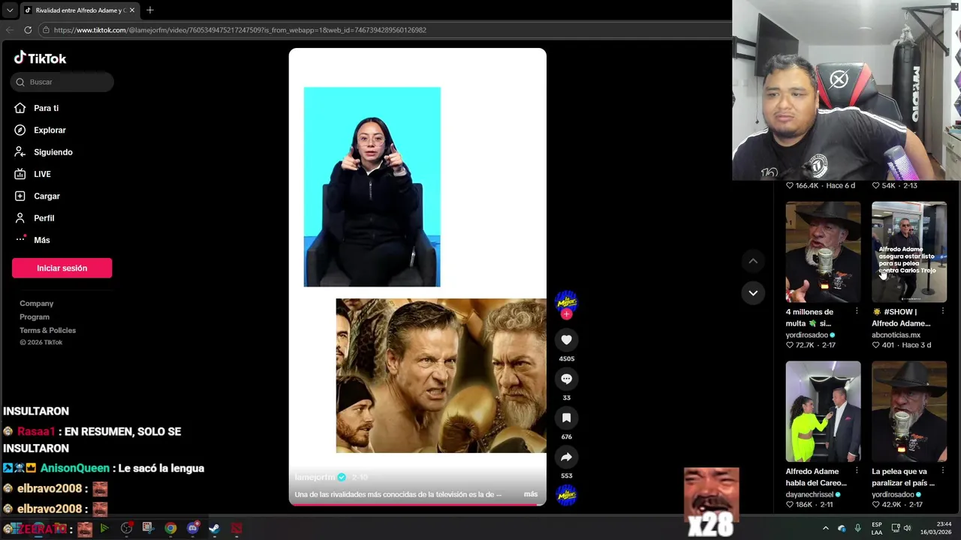Show hidden system tray icons
The width and height of the screenshot is (961, 540).
pyautogui.click(x=826, y=528)
